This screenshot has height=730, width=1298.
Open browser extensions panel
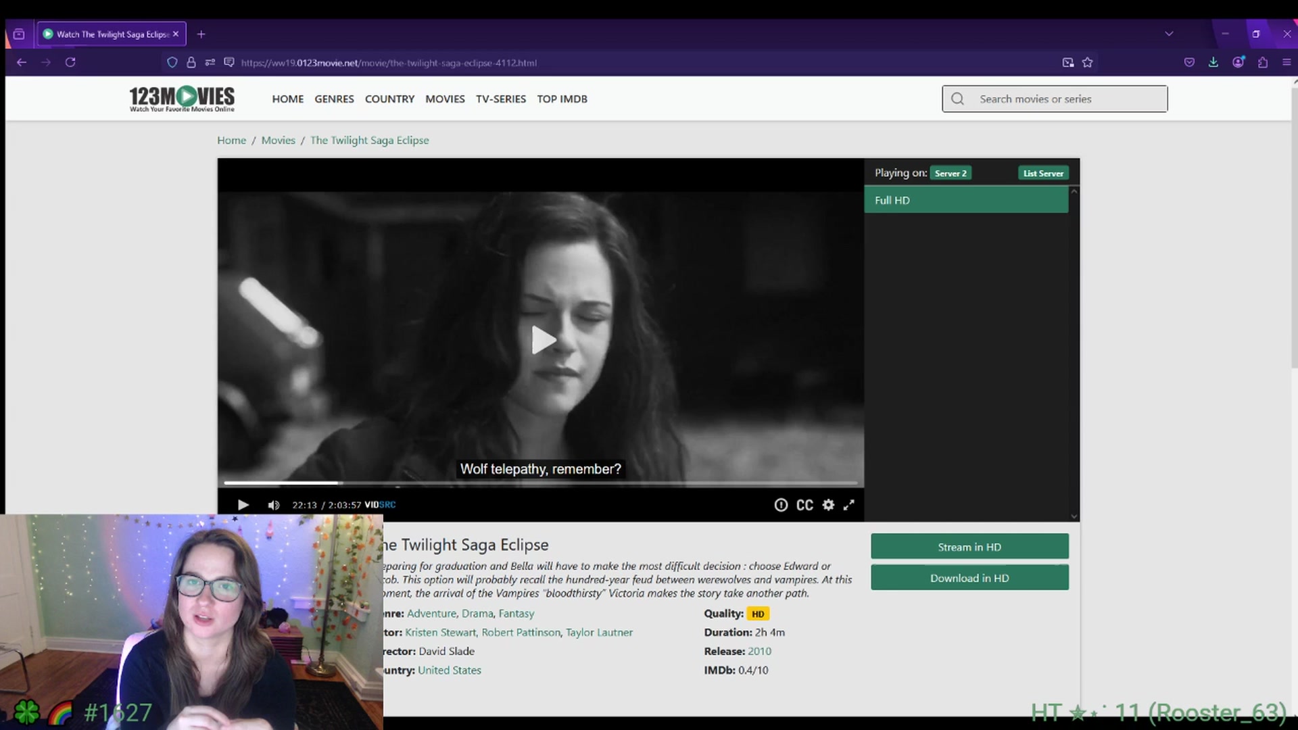click(1263, 62)
